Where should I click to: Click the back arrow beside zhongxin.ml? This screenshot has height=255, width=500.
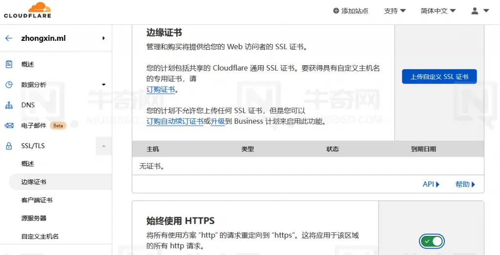click(9, 38)
